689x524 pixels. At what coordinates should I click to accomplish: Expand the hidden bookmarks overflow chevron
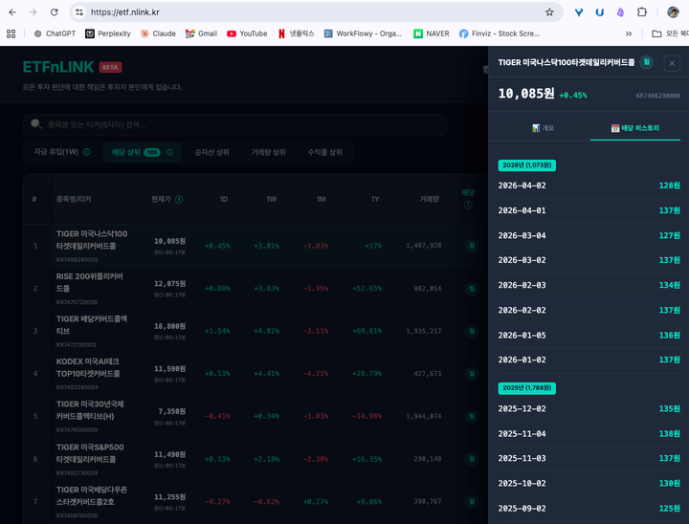[x=629, y=33]
